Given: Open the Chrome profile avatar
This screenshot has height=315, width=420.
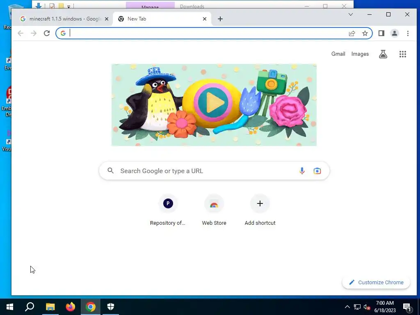Looking at the screenshot, I should [395, 33].
